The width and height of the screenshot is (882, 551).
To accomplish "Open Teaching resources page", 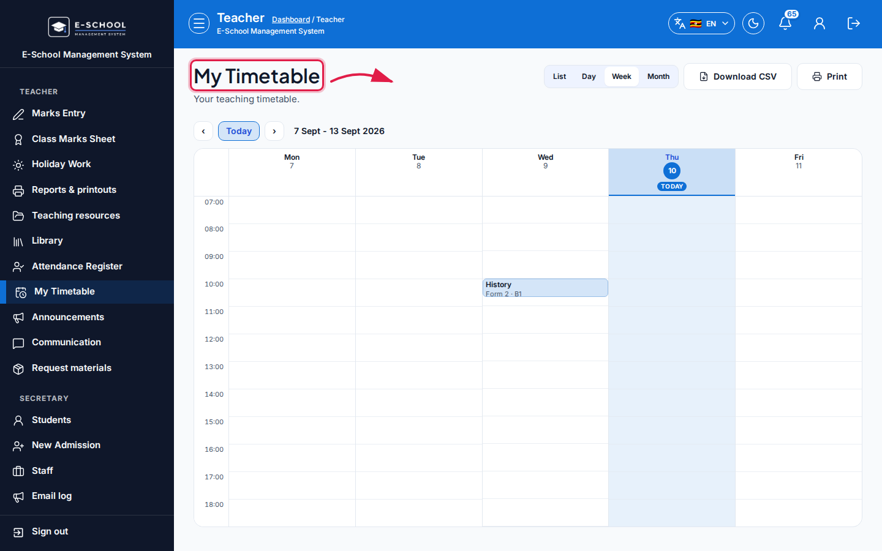I will (x=87, y=216).
